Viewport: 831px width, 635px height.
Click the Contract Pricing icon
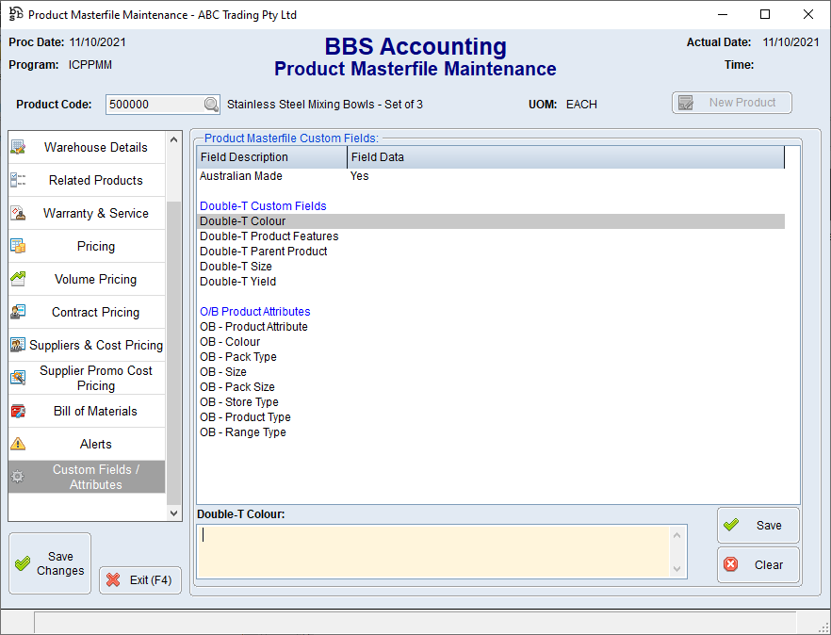click(18, 312)
